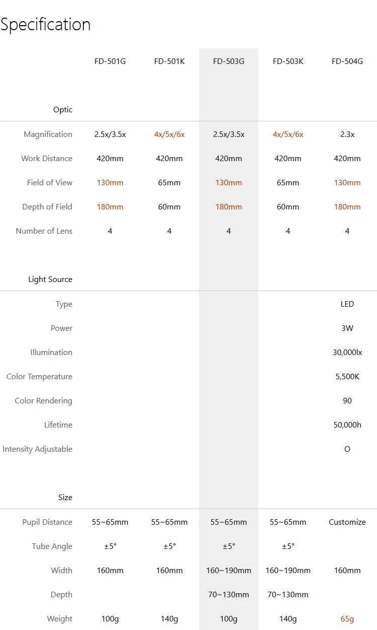The image size is (377, 630).
Task: Click the orange 65g weight value
Action: click(347, 619)
